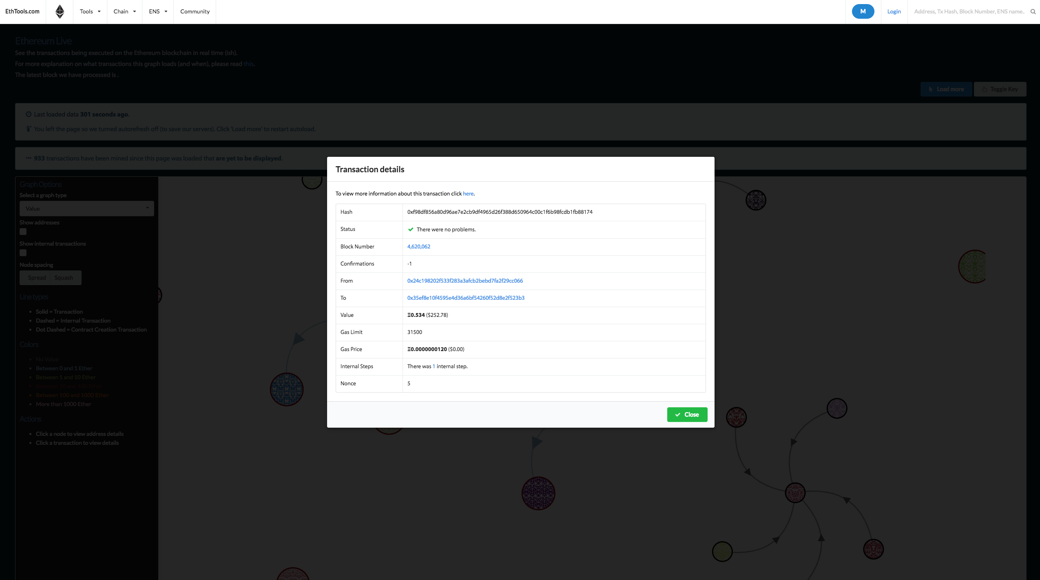Click the block number 4,620,062 link

point(418,246)
